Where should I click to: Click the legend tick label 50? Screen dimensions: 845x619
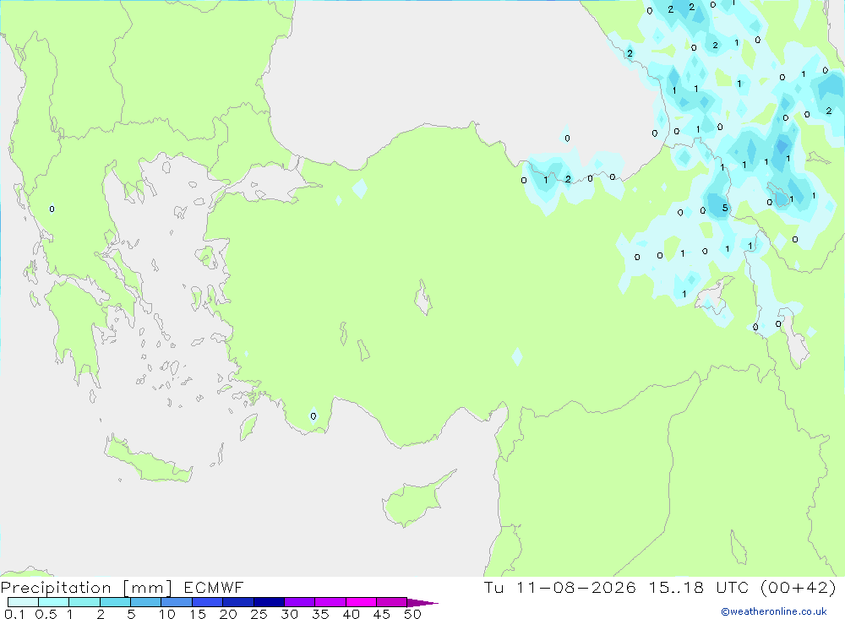[x=412, y=614]
